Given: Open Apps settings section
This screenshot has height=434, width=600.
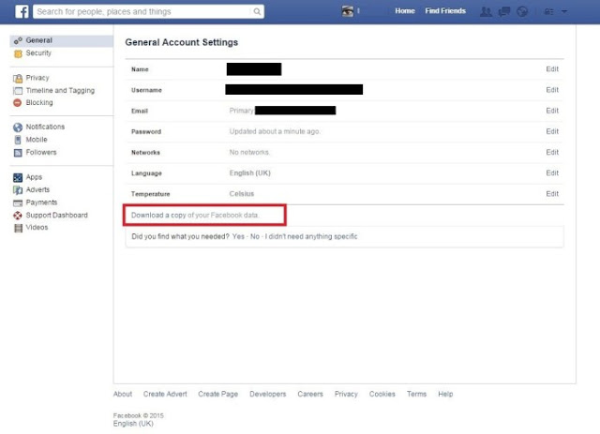Looking at the screenshot, I should [34, 177].
